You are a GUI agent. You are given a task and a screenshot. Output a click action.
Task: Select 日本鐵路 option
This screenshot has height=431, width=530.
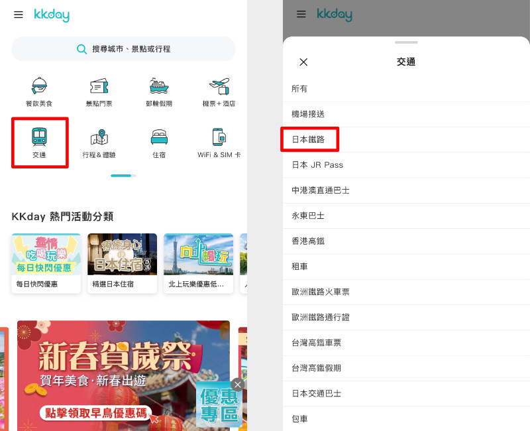click(x=406, y=139)
